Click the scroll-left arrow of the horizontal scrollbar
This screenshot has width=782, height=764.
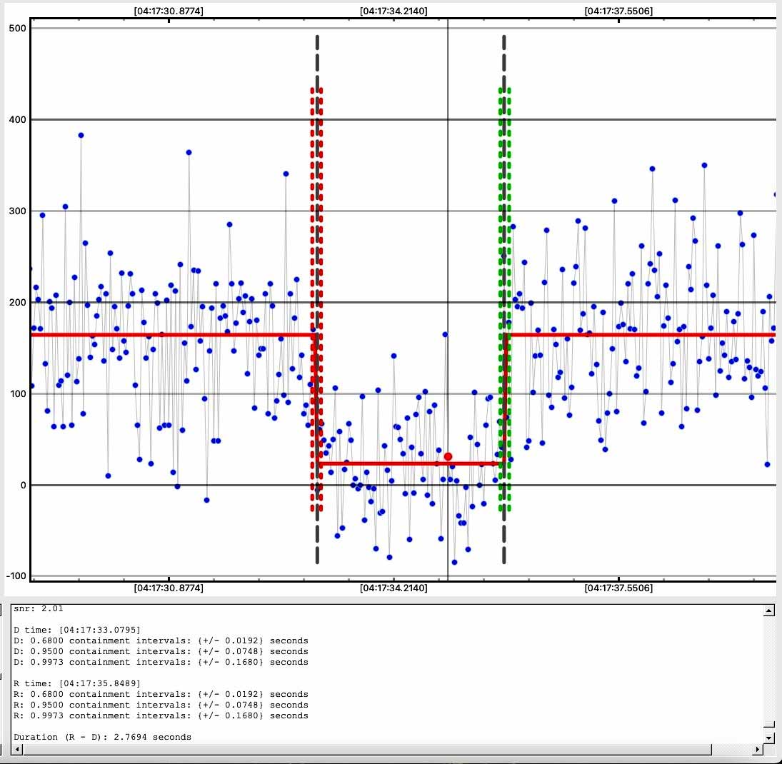(x=17, y=749)
